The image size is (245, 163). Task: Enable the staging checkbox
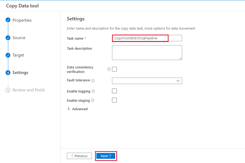point(114,100)
